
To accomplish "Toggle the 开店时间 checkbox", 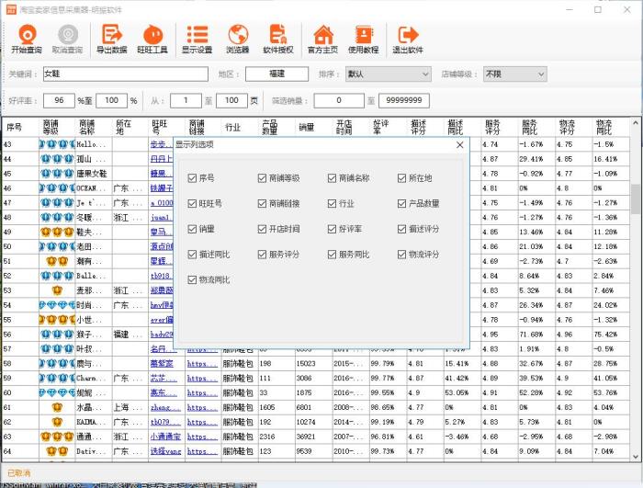I will click(262, 229).
